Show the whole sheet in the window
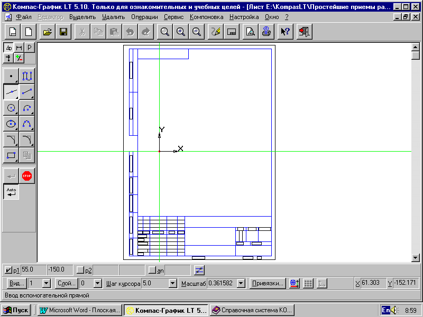Image resolution: width=423 pixels, height=317 pixels. (232, 32)
